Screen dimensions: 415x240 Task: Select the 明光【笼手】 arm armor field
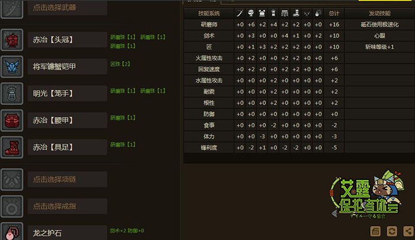pyautogui.click(x=68, y=93)
